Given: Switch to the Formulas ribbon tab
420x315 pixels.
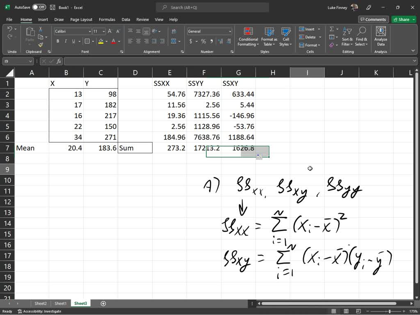Looking at the screenshot, I should click(x=107, y=19).
